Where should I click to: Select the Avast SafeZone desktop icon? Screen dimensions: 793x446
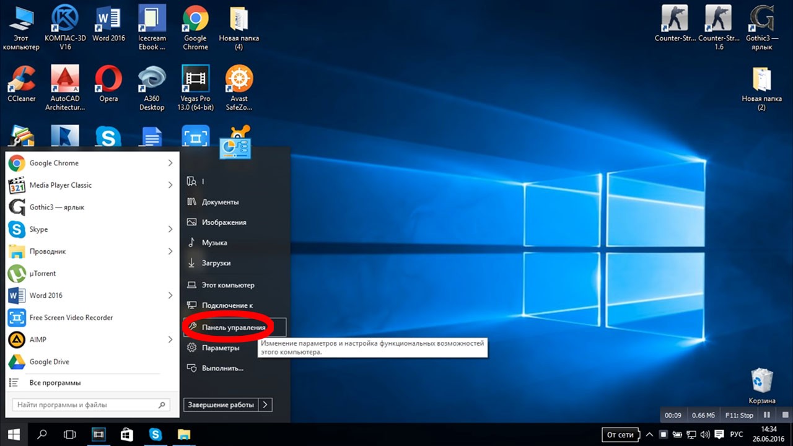[x=239, y=88]
